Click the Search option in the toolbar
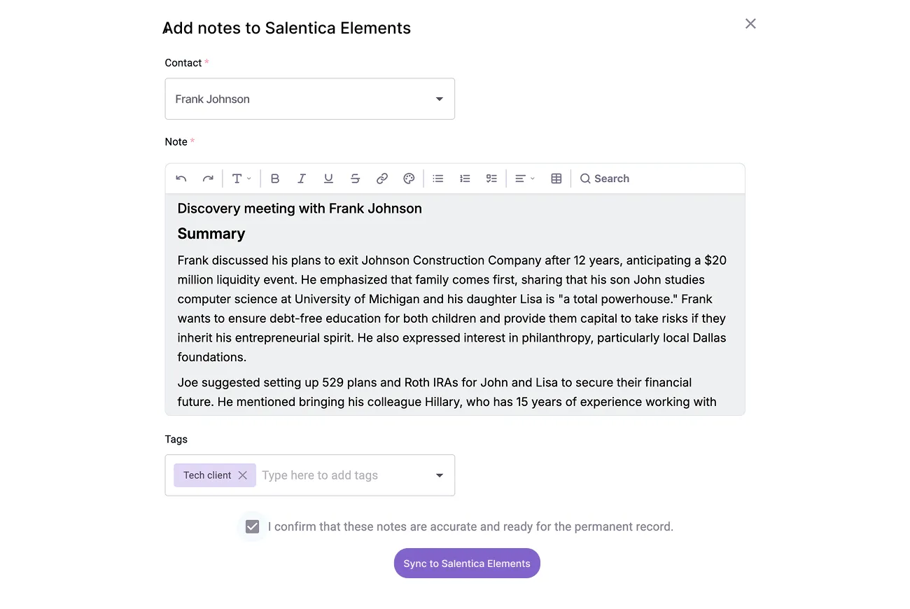Screen dimensions: 910x609 pos(605,178)
